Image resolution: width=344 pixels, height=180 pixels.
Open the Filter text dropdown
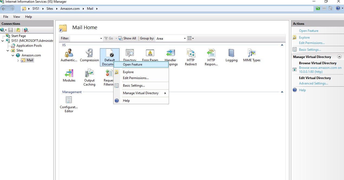[x=101, y=38]
